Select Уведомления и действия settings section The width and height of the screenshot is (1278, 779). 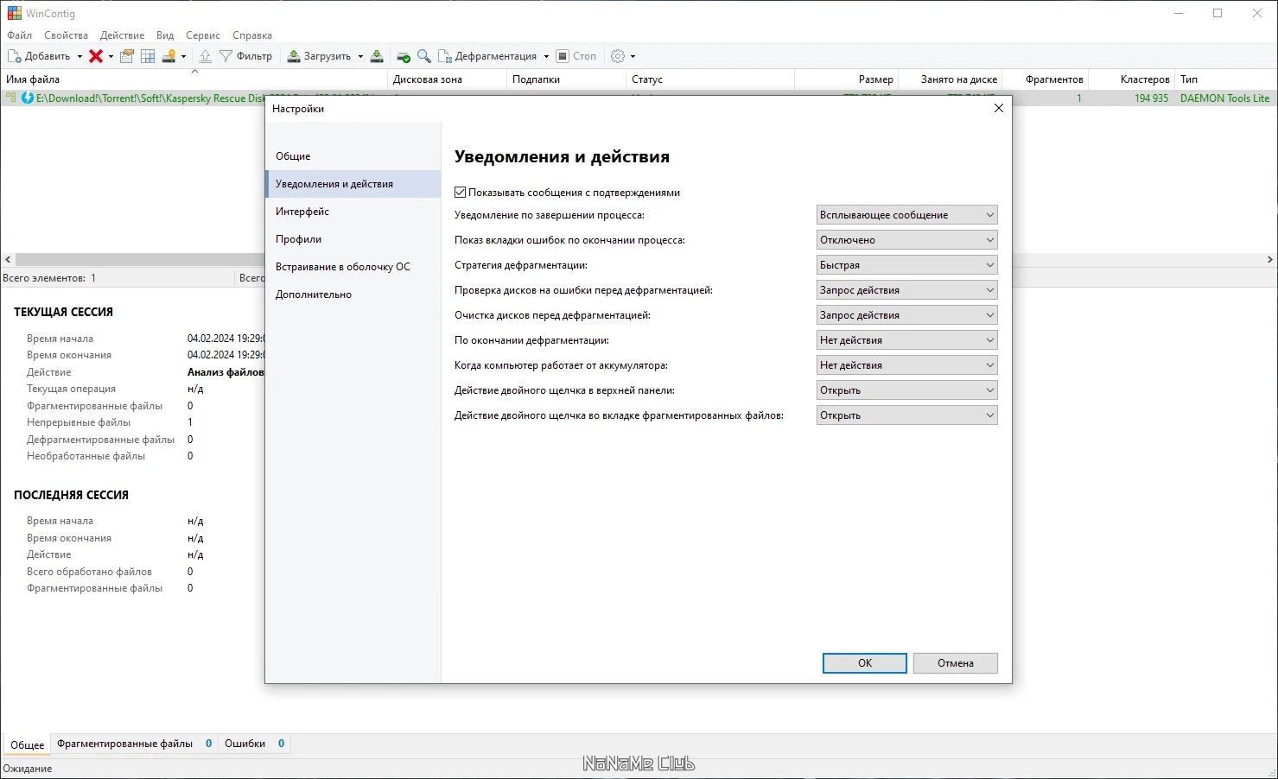tap(353, 184)
